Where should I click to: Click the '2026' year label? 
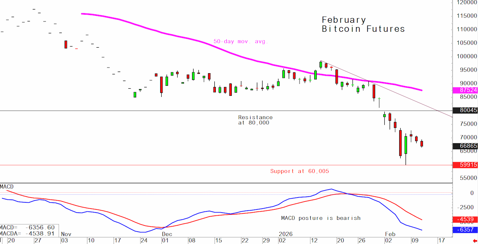(x=286, y=234)
